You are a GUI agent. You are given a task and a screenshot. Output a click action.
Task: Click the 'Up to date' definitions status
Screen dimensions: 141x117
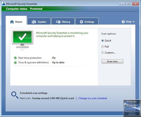click(58, 63)
